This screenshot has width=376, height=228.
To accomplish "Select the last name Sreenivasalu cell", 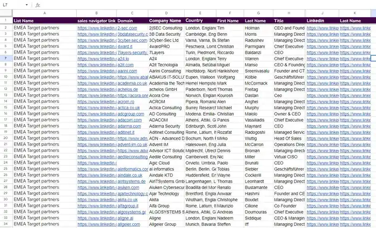I will pyautogui.click(x=258, y=71).
